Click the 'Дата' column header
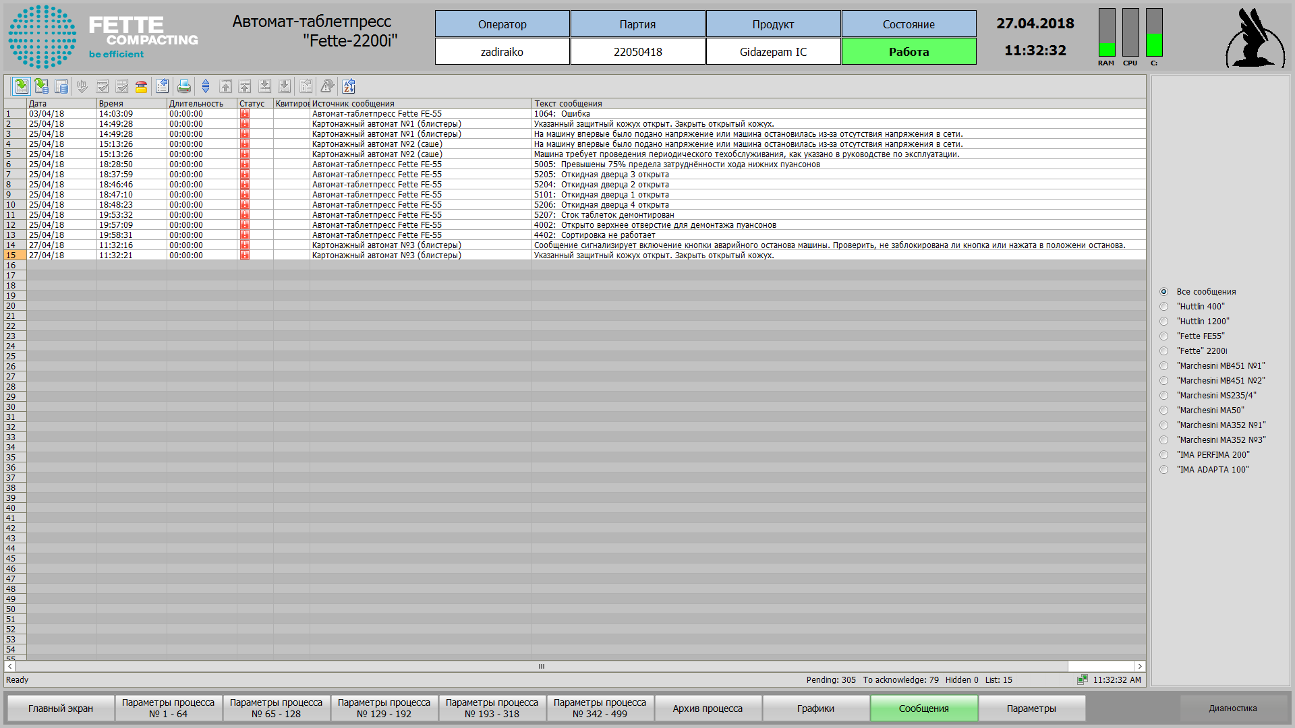 tap(61, 104)
